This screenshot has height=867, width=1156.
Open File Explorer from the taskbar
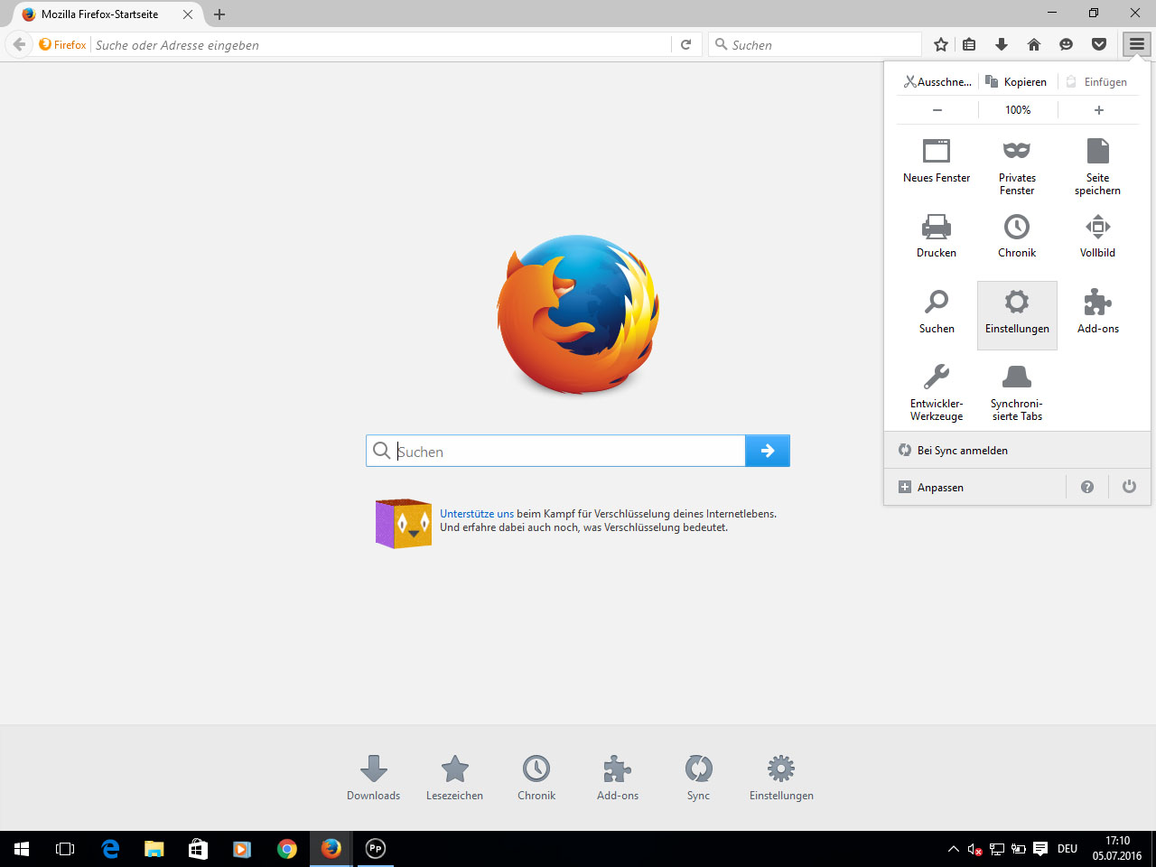(x=154, y=849)
